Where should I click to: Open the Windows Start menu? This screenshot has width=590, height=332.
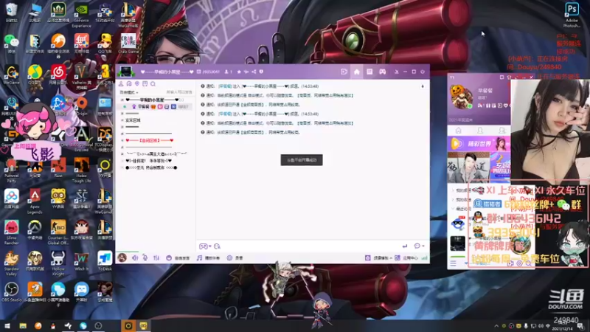pos(7,325)
